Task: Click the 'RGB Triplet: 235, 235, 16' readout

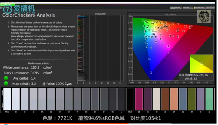Action: click(193, 75)
